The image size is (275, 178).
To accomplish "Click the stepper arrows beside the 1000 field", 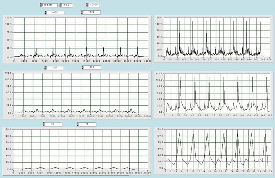I will click(x=46, y=13).
